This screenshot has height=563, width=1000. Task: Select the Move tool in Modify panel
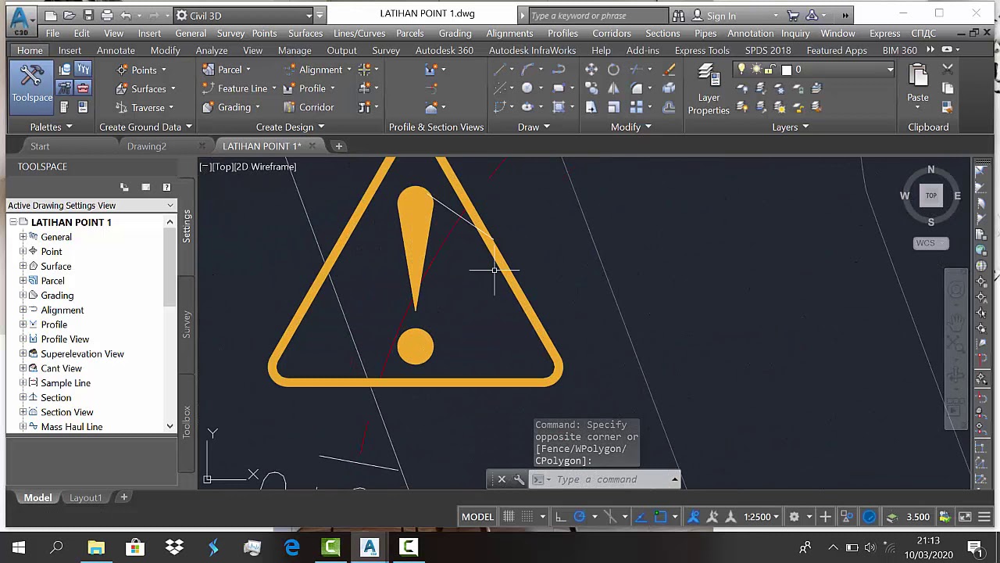click(x=591, y=70)
